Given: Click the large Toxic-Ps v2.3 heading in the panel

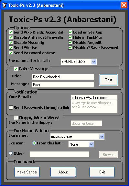Looking at the screenshot, I should click(x=62, y=19).
